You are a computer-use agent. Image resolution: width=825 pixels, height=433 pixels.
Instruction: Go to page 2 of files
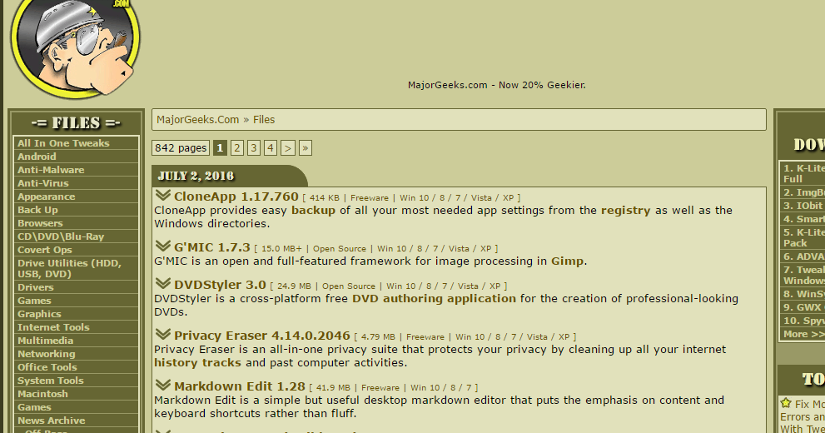(x=236, y=148)
